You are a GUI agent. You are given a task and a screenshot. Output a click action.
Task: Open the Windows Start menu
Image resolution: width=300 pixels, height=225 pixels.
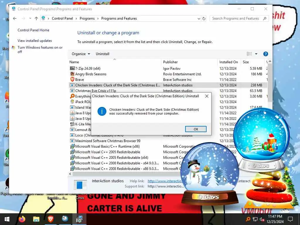7,219
